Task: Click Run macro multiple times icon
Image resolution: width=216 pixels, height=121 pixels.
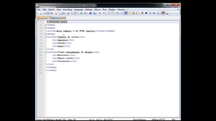Action: pos(154,13)
